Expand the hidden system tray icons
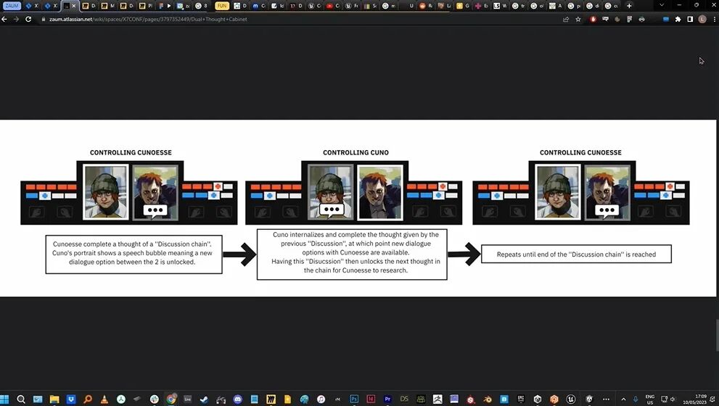 (x=623, y=399)
